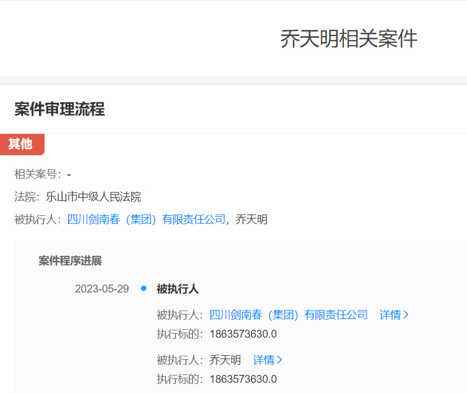This screenshot has height=393, width=467.
Task: Click the red 其他 case type tag
Action: (x=22, y=145)
